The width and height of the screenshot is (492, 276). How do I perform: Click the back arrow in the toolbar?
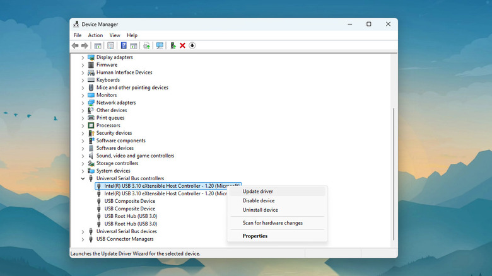(x=76, y=45)
